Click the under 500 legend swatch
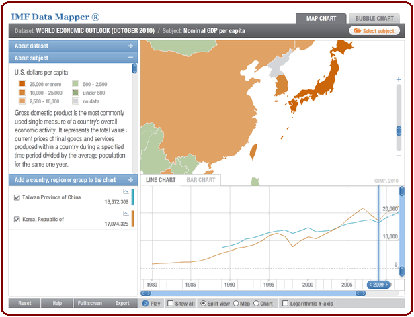This screenshot has height=317, width=414. click(75, 93)
